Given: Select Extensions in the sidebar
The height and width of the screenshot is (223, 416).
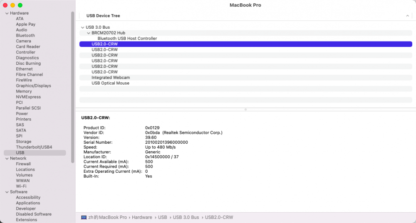Looking at the screenshot, I should pyautogui.click(x=27, y=220).
